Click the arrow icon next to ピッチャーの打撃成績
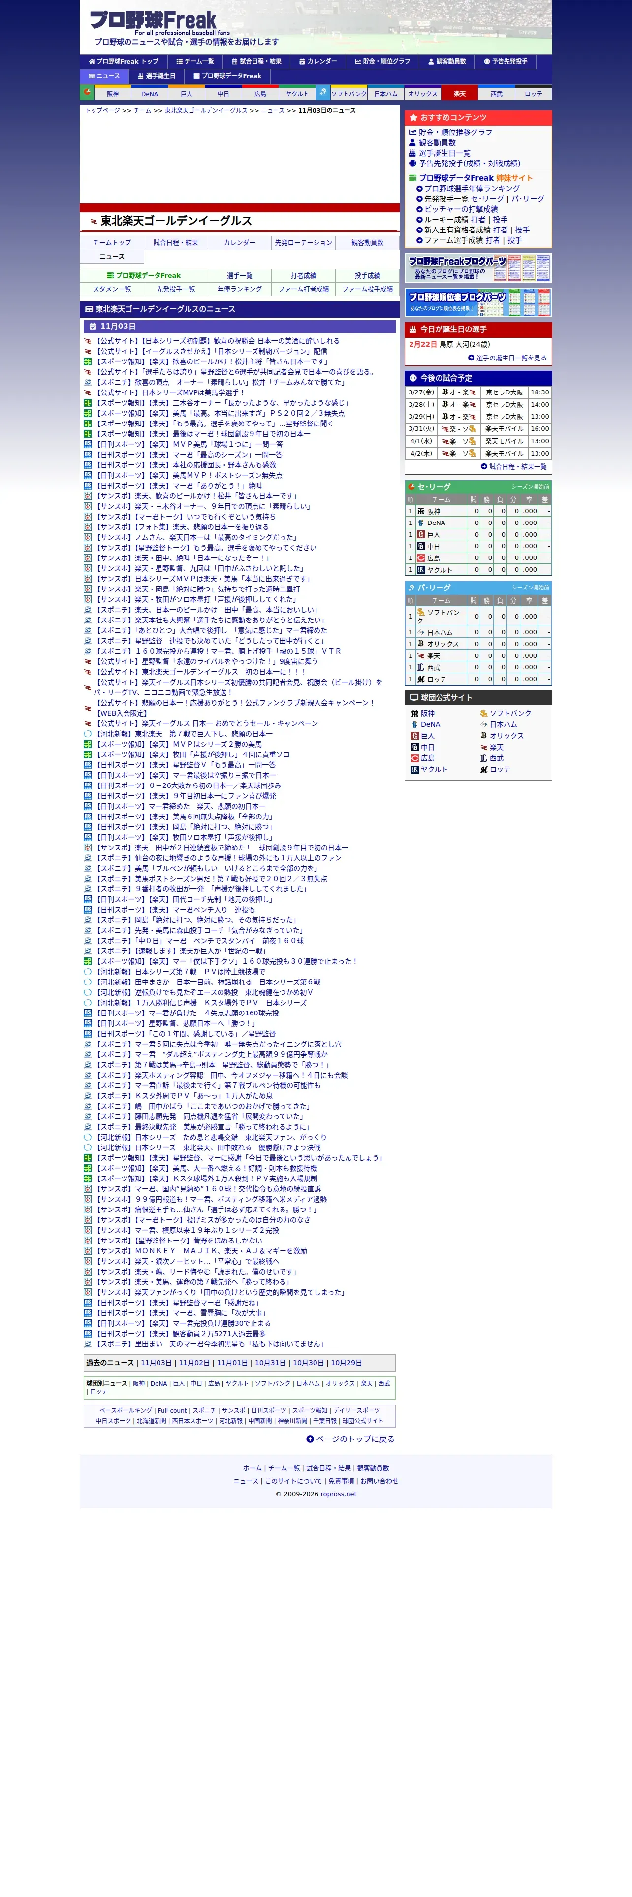The width and height of the screenshot is (632, 1897). (x=419, y=209)
